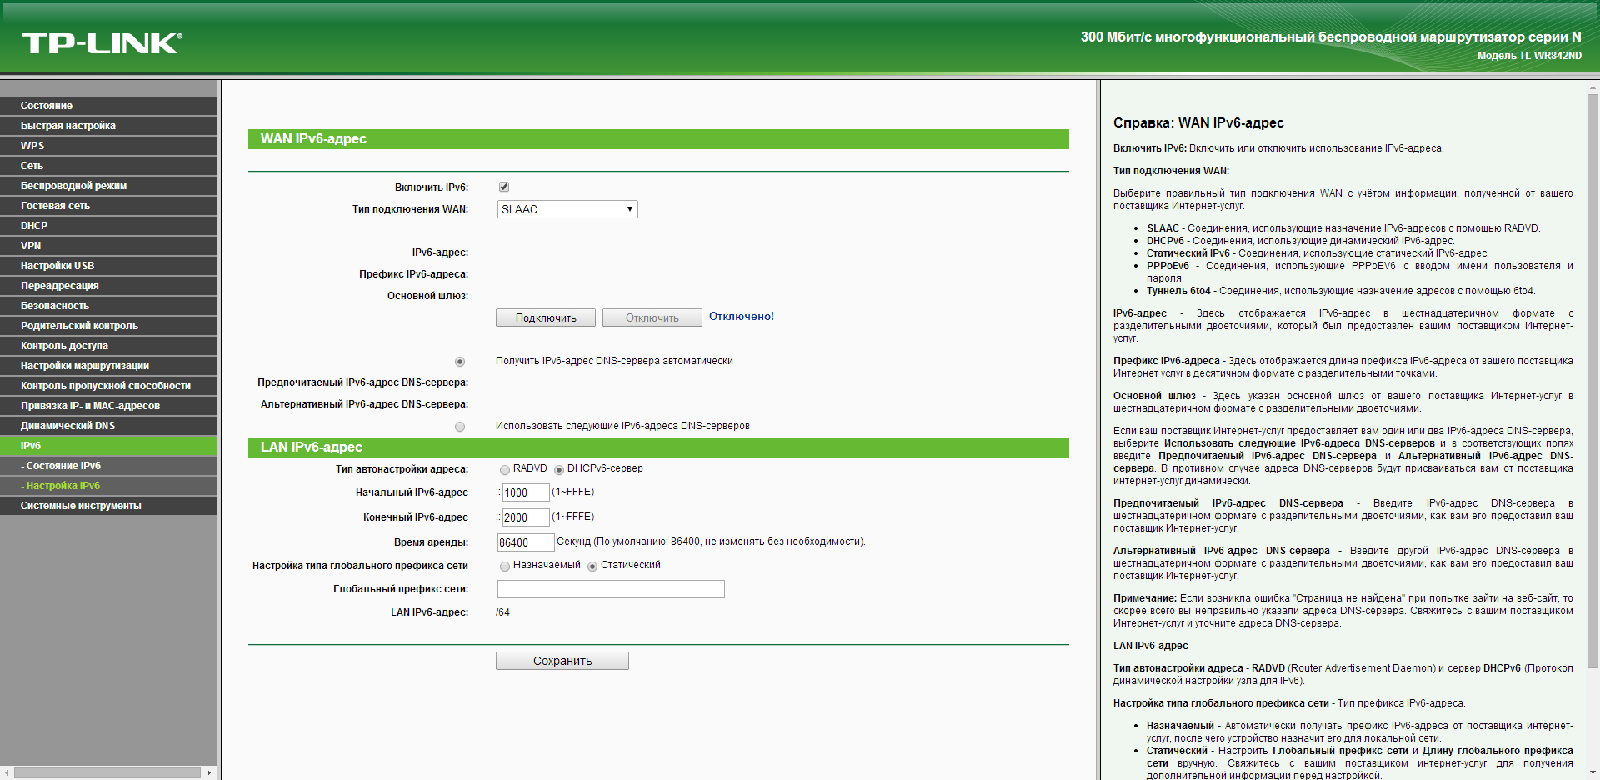Open Настройки маршрутизации menu section

coord(108,366)
